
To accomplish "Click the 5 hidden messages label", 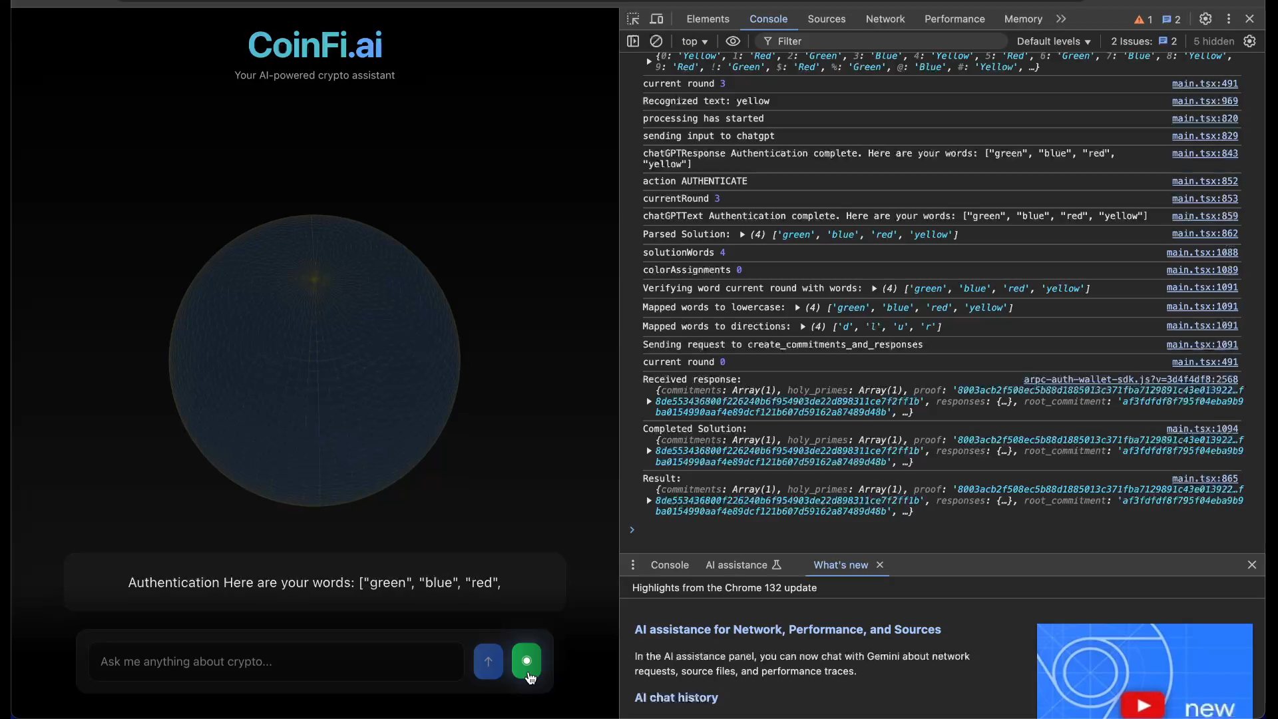I will coord(1213,41).
